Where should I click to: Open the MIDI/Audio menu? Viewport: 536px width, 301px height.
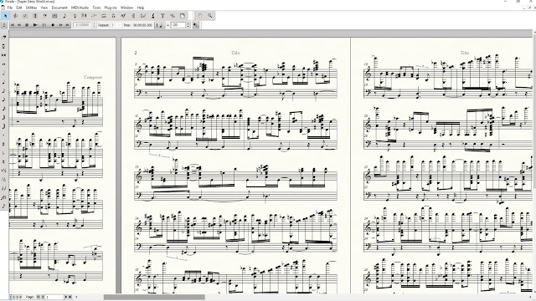(x=80, y=8)
